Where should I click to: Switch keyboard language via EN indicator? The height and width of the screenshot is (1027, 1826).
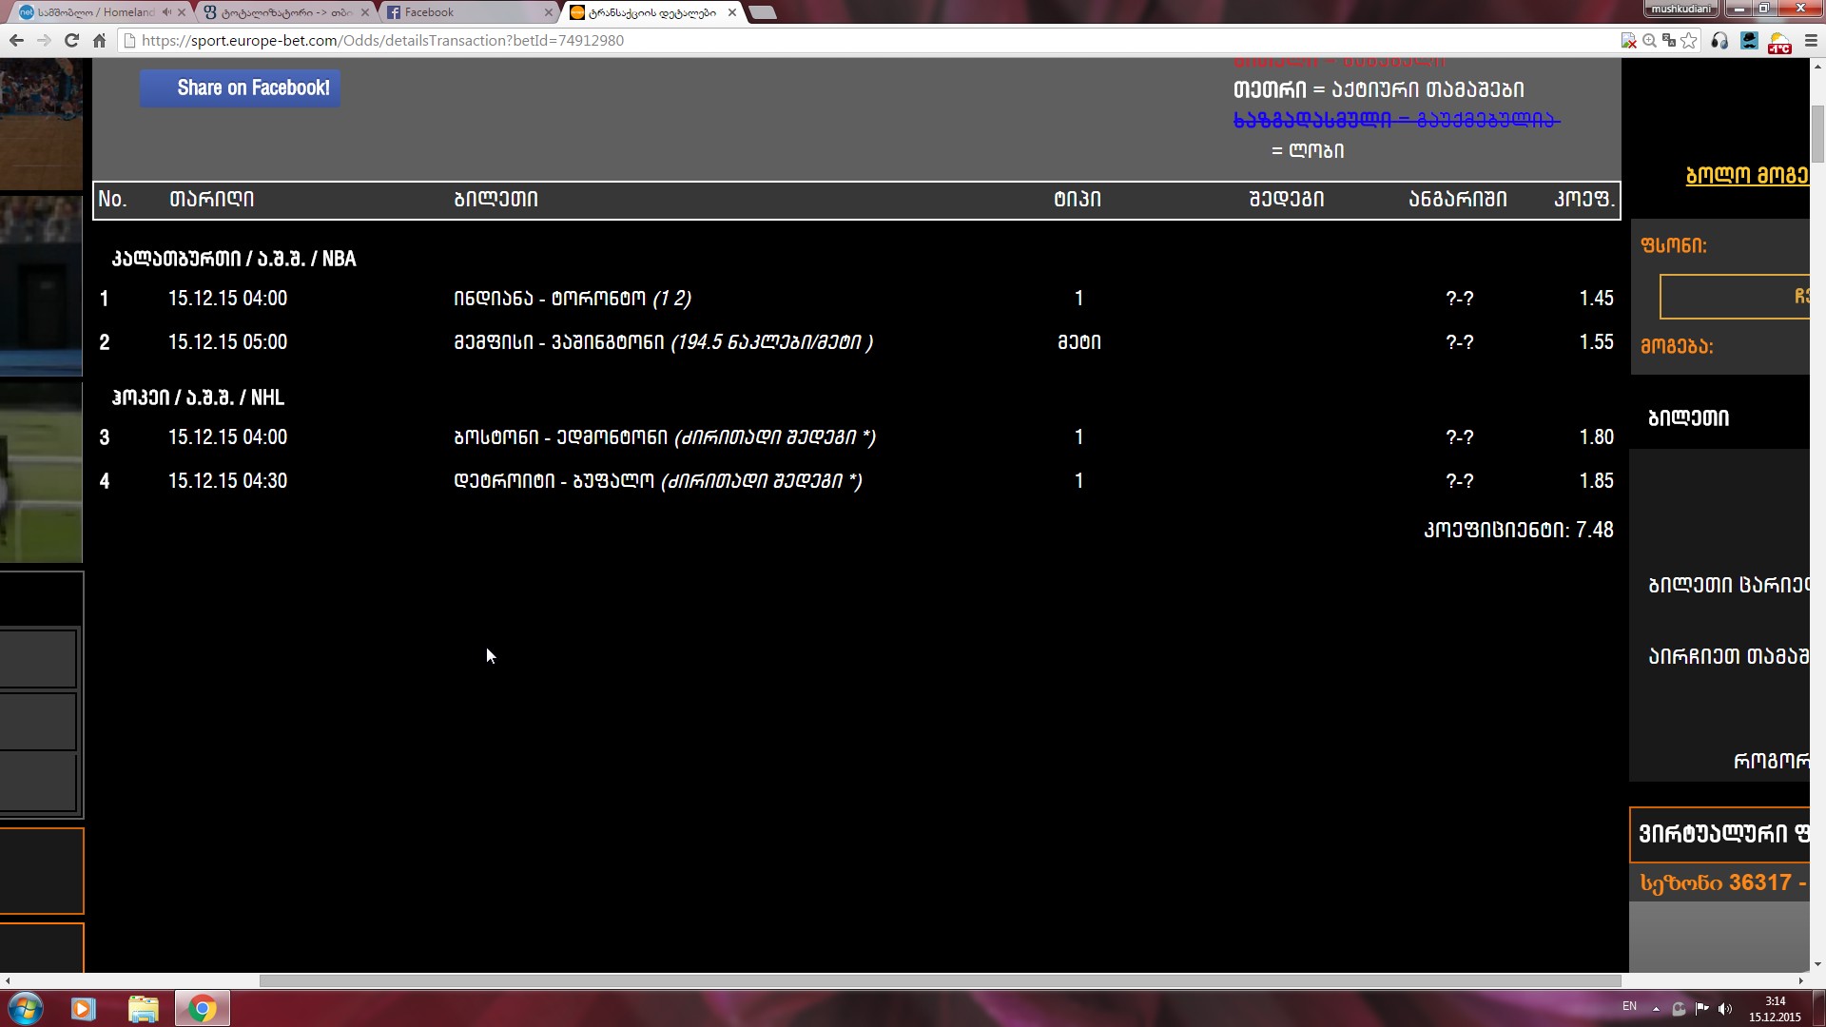point(1628,1005)
